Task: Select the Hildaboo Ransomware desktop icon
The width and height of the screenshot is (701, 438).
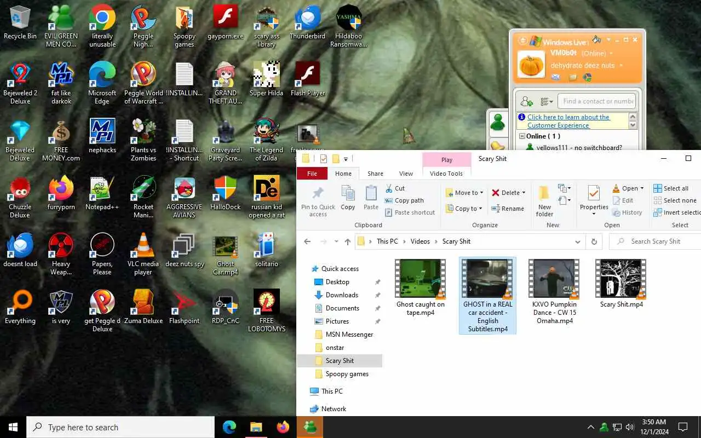Action: tap(348, 26)
